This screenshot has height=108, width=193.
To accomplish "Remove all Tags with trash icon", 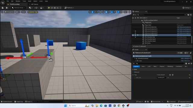I will pyautogui.click(x=173, y=75).
